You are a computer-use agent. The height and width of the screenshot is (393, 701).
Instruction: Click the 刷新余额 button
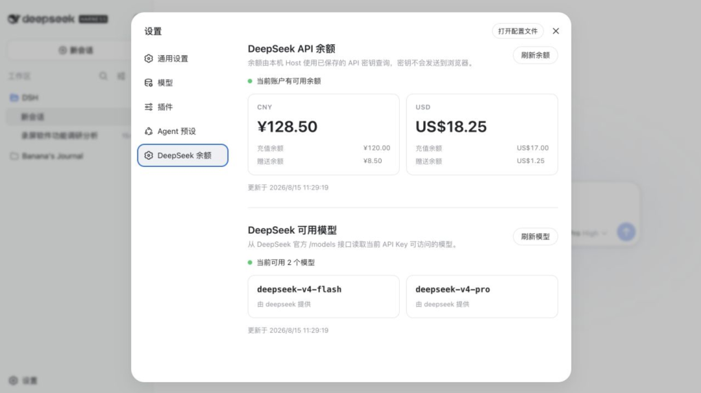coord(535,55)
